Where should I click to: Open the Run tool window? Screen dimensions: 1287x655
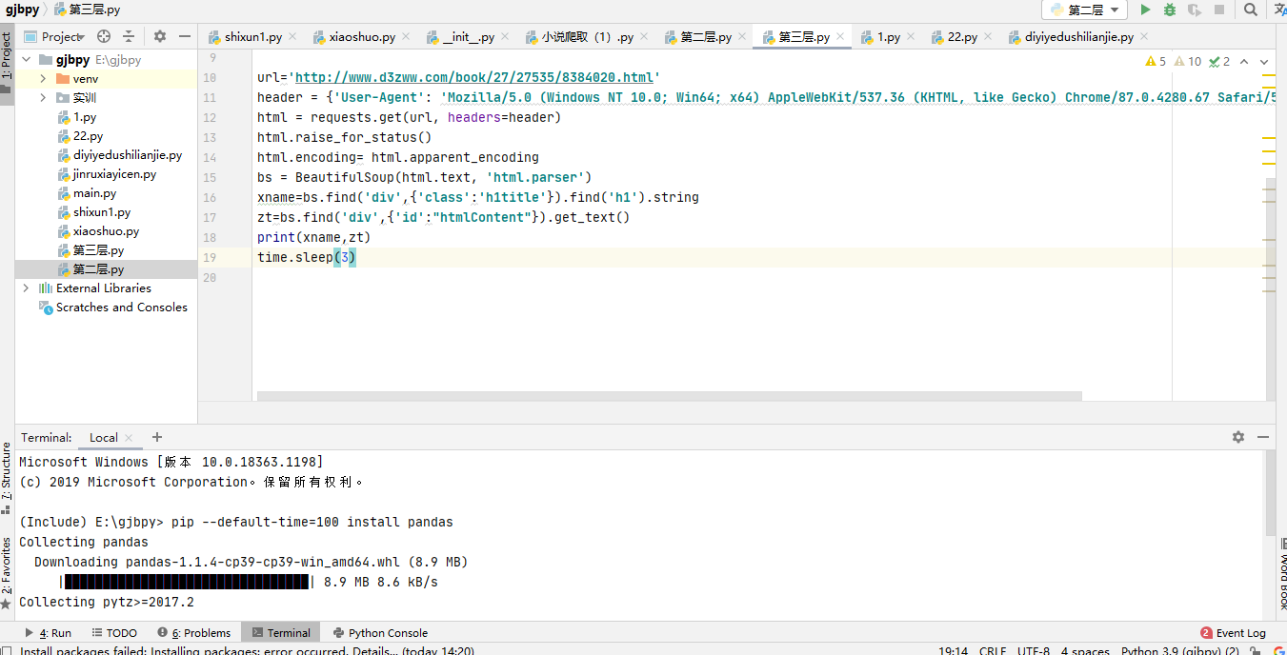click(x=49, y=633)
